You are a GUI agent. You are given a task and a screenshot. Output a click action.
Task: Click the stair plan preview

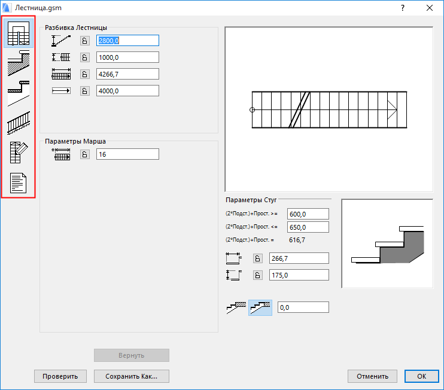[x=329, y=109]
